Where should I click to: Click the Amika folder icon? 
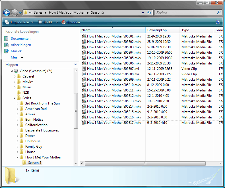22,114
